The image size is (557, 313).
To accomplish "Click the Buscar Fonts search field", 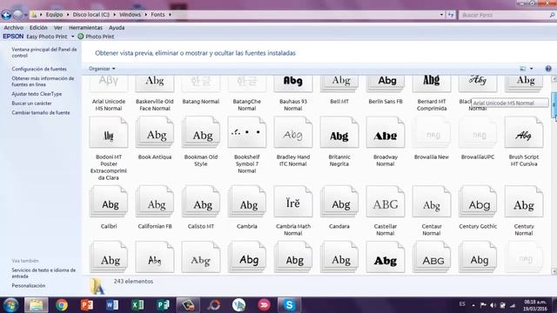I will 508,15.
